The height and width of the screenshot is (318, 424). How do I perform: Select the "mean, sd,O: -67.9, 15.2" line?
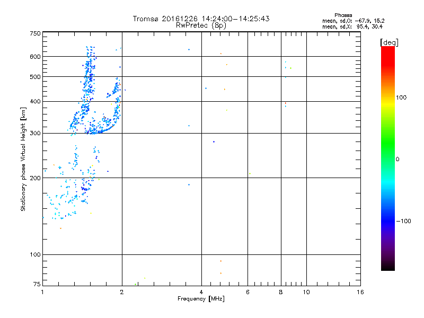(353, 21)
